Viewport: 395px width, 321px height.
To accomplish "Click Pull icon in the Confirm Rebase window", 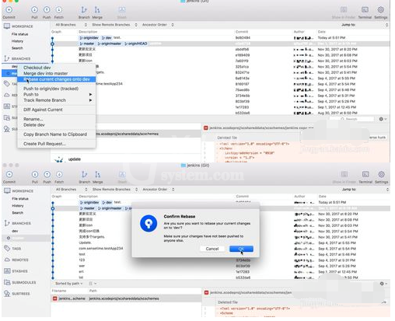I will pos(35,174).
